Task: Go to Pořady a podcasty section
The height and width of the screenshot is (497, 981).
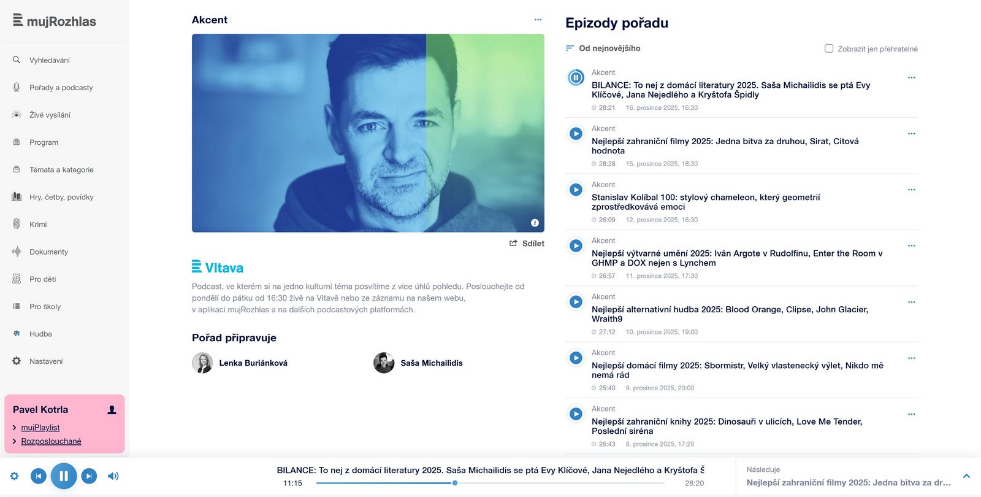Action: click(61, 88)
